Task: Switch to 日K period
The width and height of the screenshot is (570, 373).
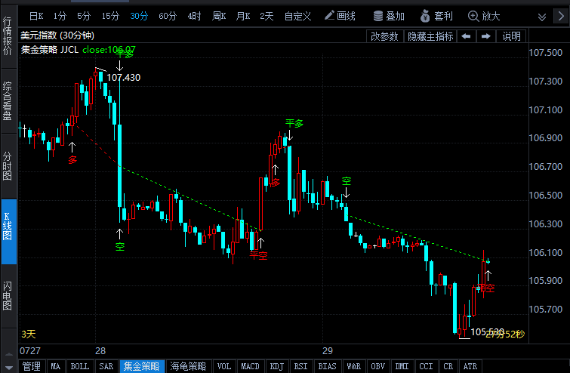Action: 36,16
